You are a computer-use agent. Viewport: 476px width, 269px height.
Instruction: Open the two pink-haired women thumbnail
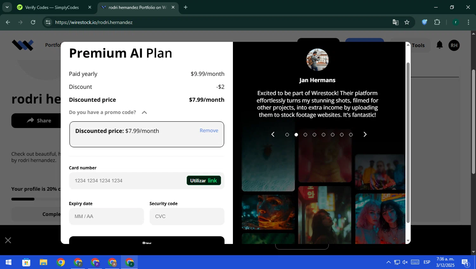tap(380, 219)
